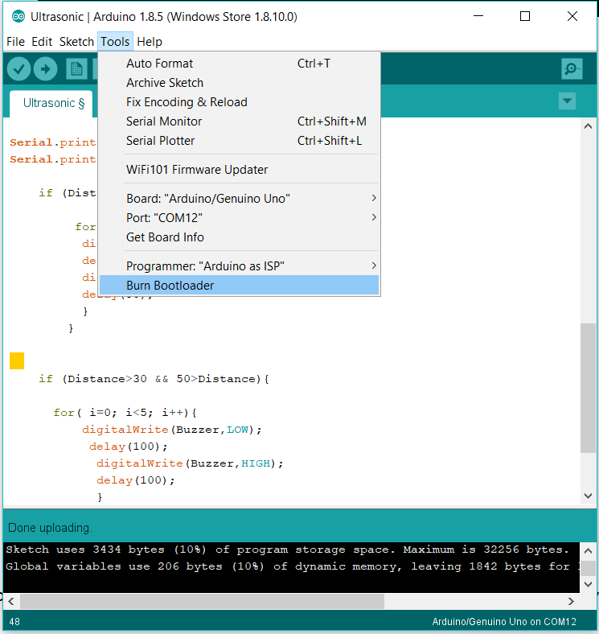Expand Port "COM12" submenu
Screen dimensions: 599x634
(239, 218)
